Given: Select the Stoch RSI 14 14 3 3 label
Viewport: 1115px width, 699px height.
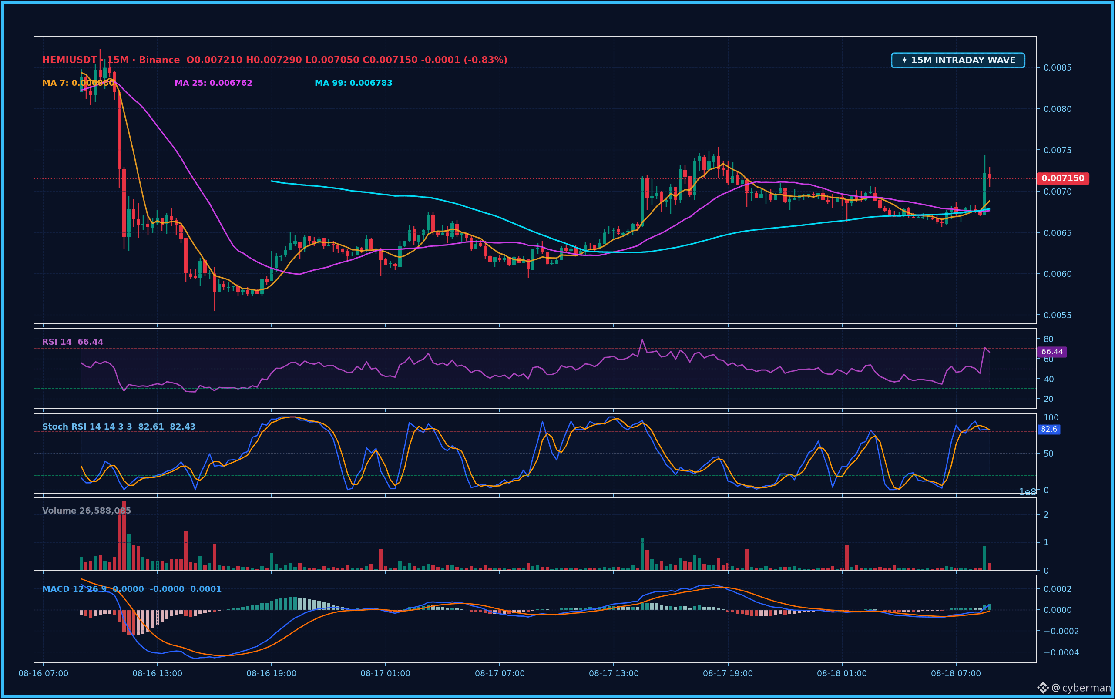Looking at the screenshot, I should [x=119, y=427].
